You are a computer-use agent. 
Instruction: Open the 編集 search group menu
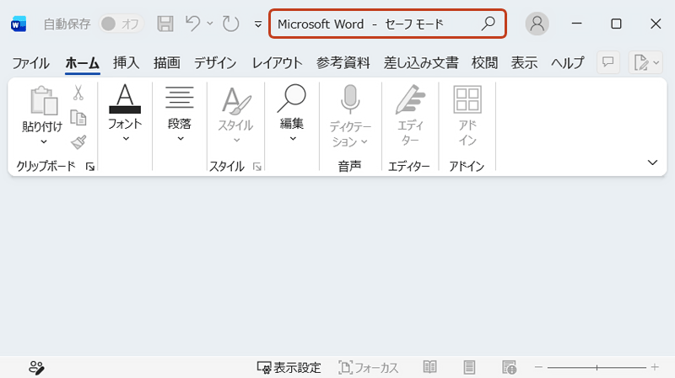[x=292, y=113]
